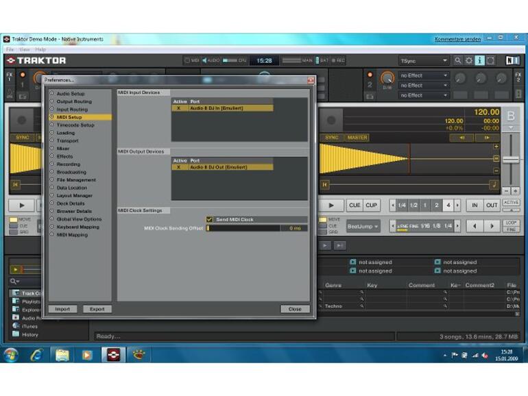The image size is (528, 396).
Task: Click Import button in Preferences
Action: (62, 309)
